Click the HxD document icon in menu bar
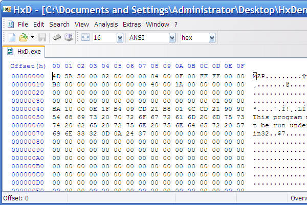The height and width of the screenshot is (205, 307). click(x=11, y=24)
